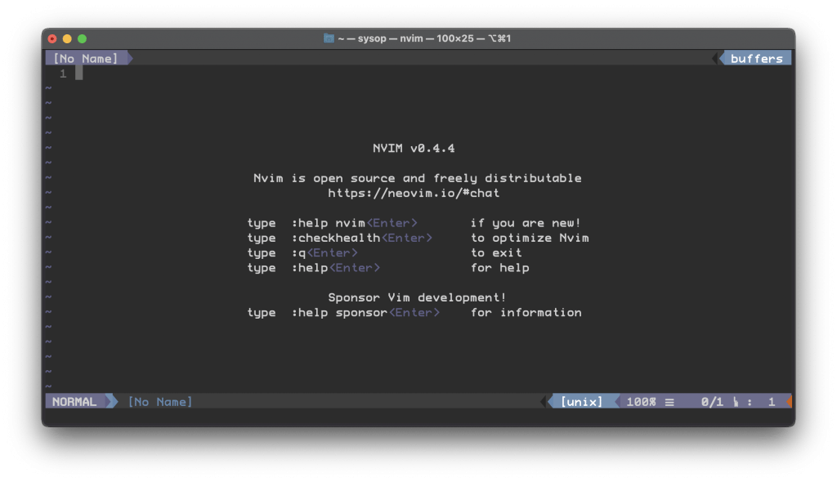Click the NVIM v0.4.4 version text
The height and width of the screenshot is (482, 837).
pyautogui.click(x=414, y=149)
